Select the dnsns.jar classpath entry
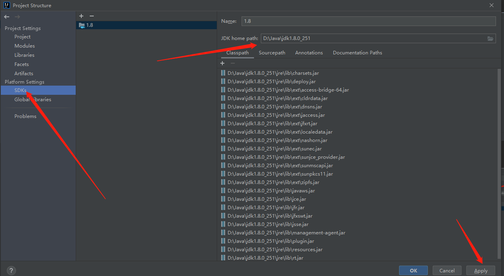504x276 pixels. (275, 107)
